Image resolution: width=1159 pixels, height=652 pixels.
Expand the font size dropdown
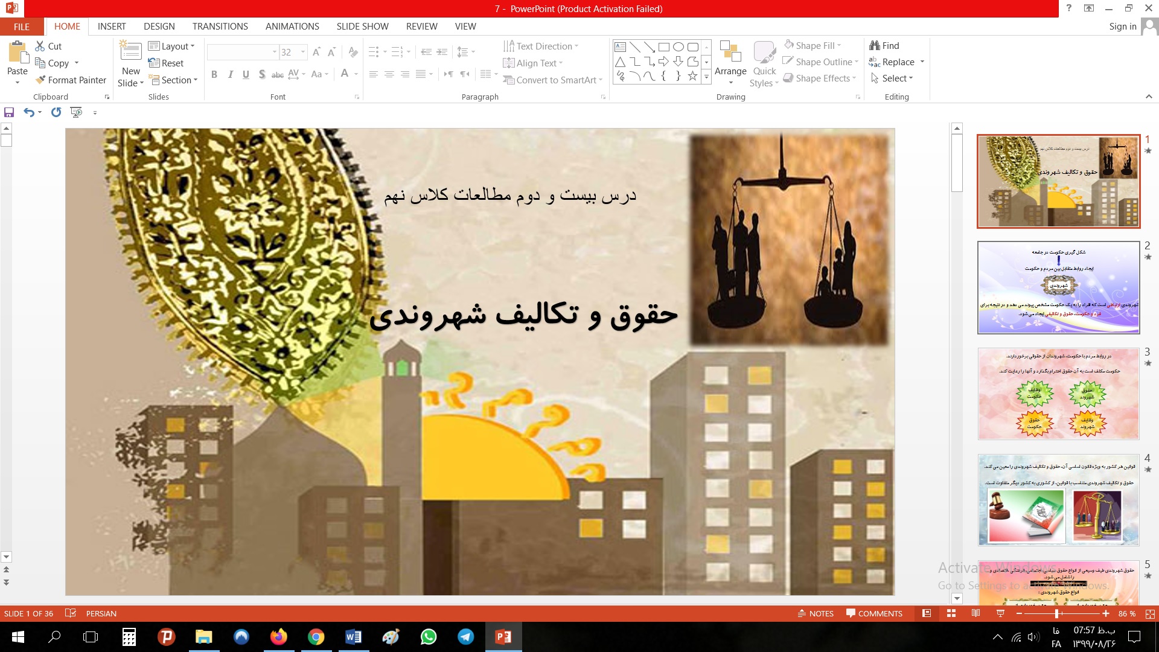pyautogui.click(x=303, y=53)
